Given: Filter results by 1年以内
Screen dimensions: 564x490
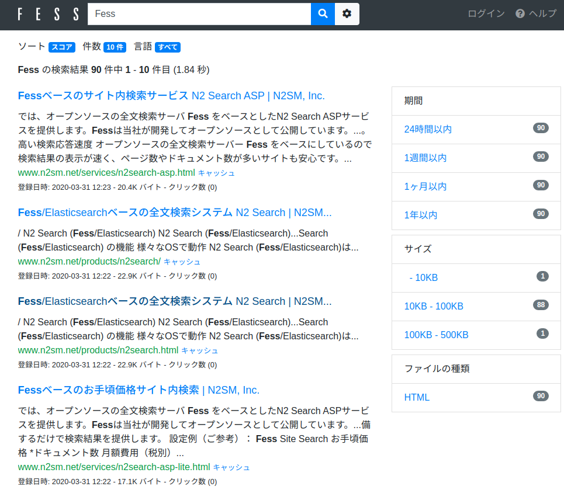Looking at the screenshot, I should [x=421, y=216].
